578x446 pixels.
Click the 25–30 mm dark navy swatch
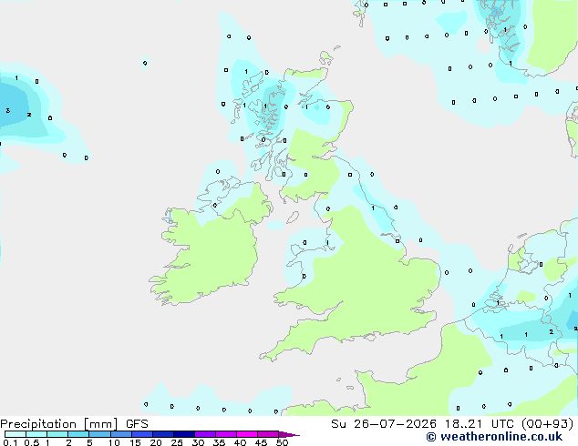[x=184, y=434]
